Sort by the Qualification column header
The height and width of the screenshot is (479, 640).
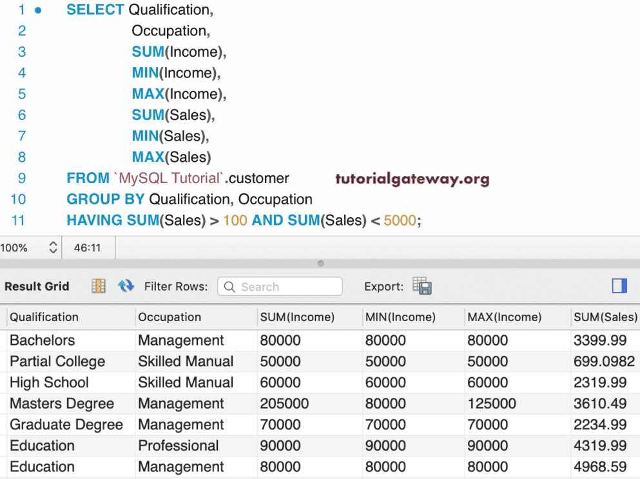tap(44, 317)
